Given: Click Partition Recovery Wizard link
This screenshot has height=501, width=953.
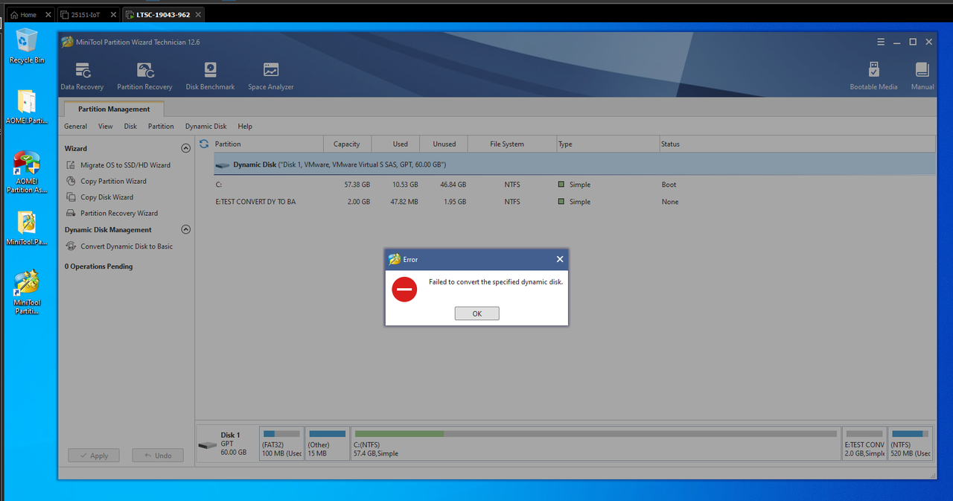Looking at the screenshot, I should [x=119, y=213].
